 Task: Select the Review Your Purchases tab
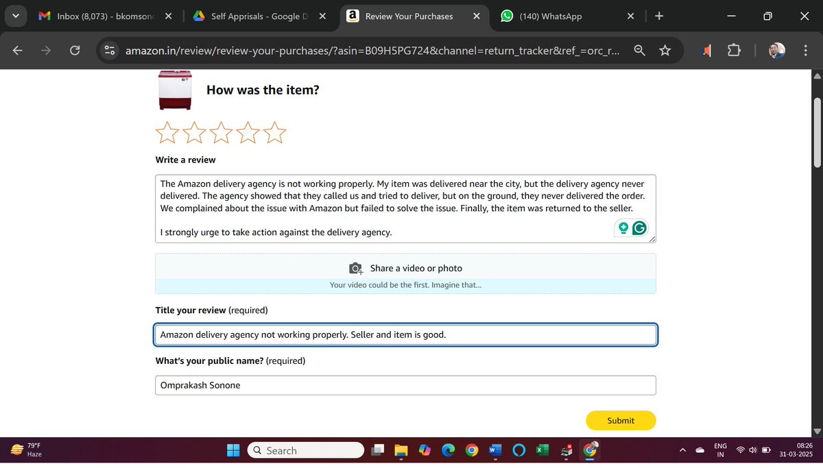[x=414, y=16]
